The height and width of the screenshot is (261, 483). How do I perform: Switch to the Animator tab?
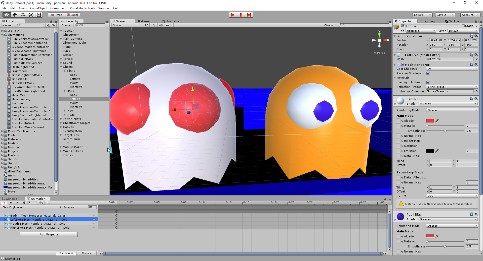coord(171,21)
